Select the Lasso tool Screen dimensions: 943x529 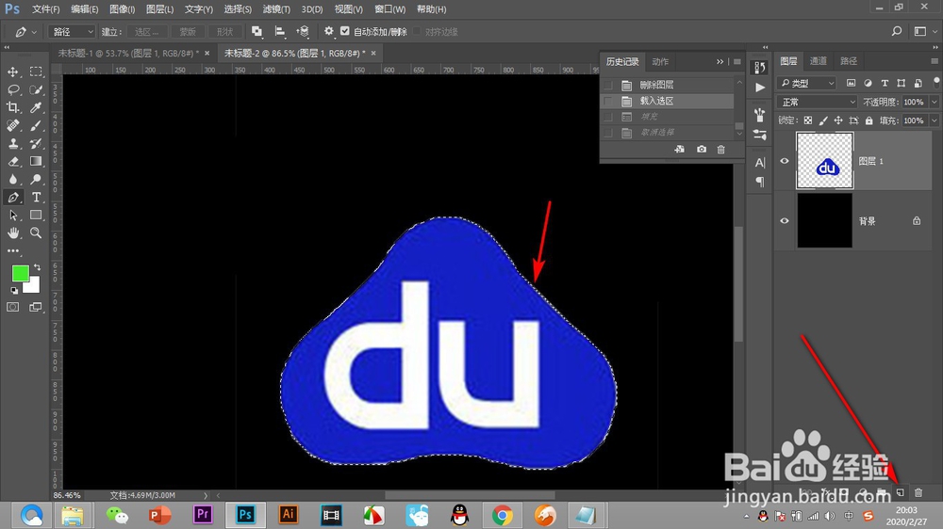click(x=12, y=89)
